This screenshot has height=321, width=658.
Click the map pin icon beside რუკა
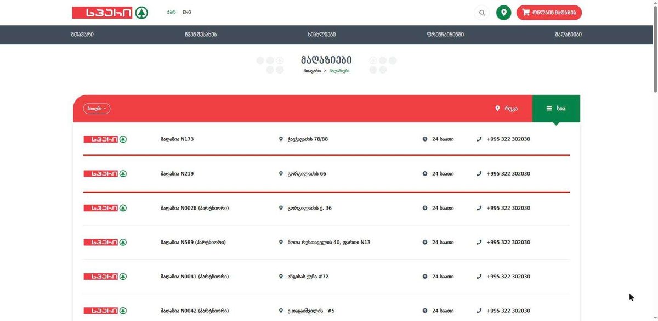click(497, 109)
